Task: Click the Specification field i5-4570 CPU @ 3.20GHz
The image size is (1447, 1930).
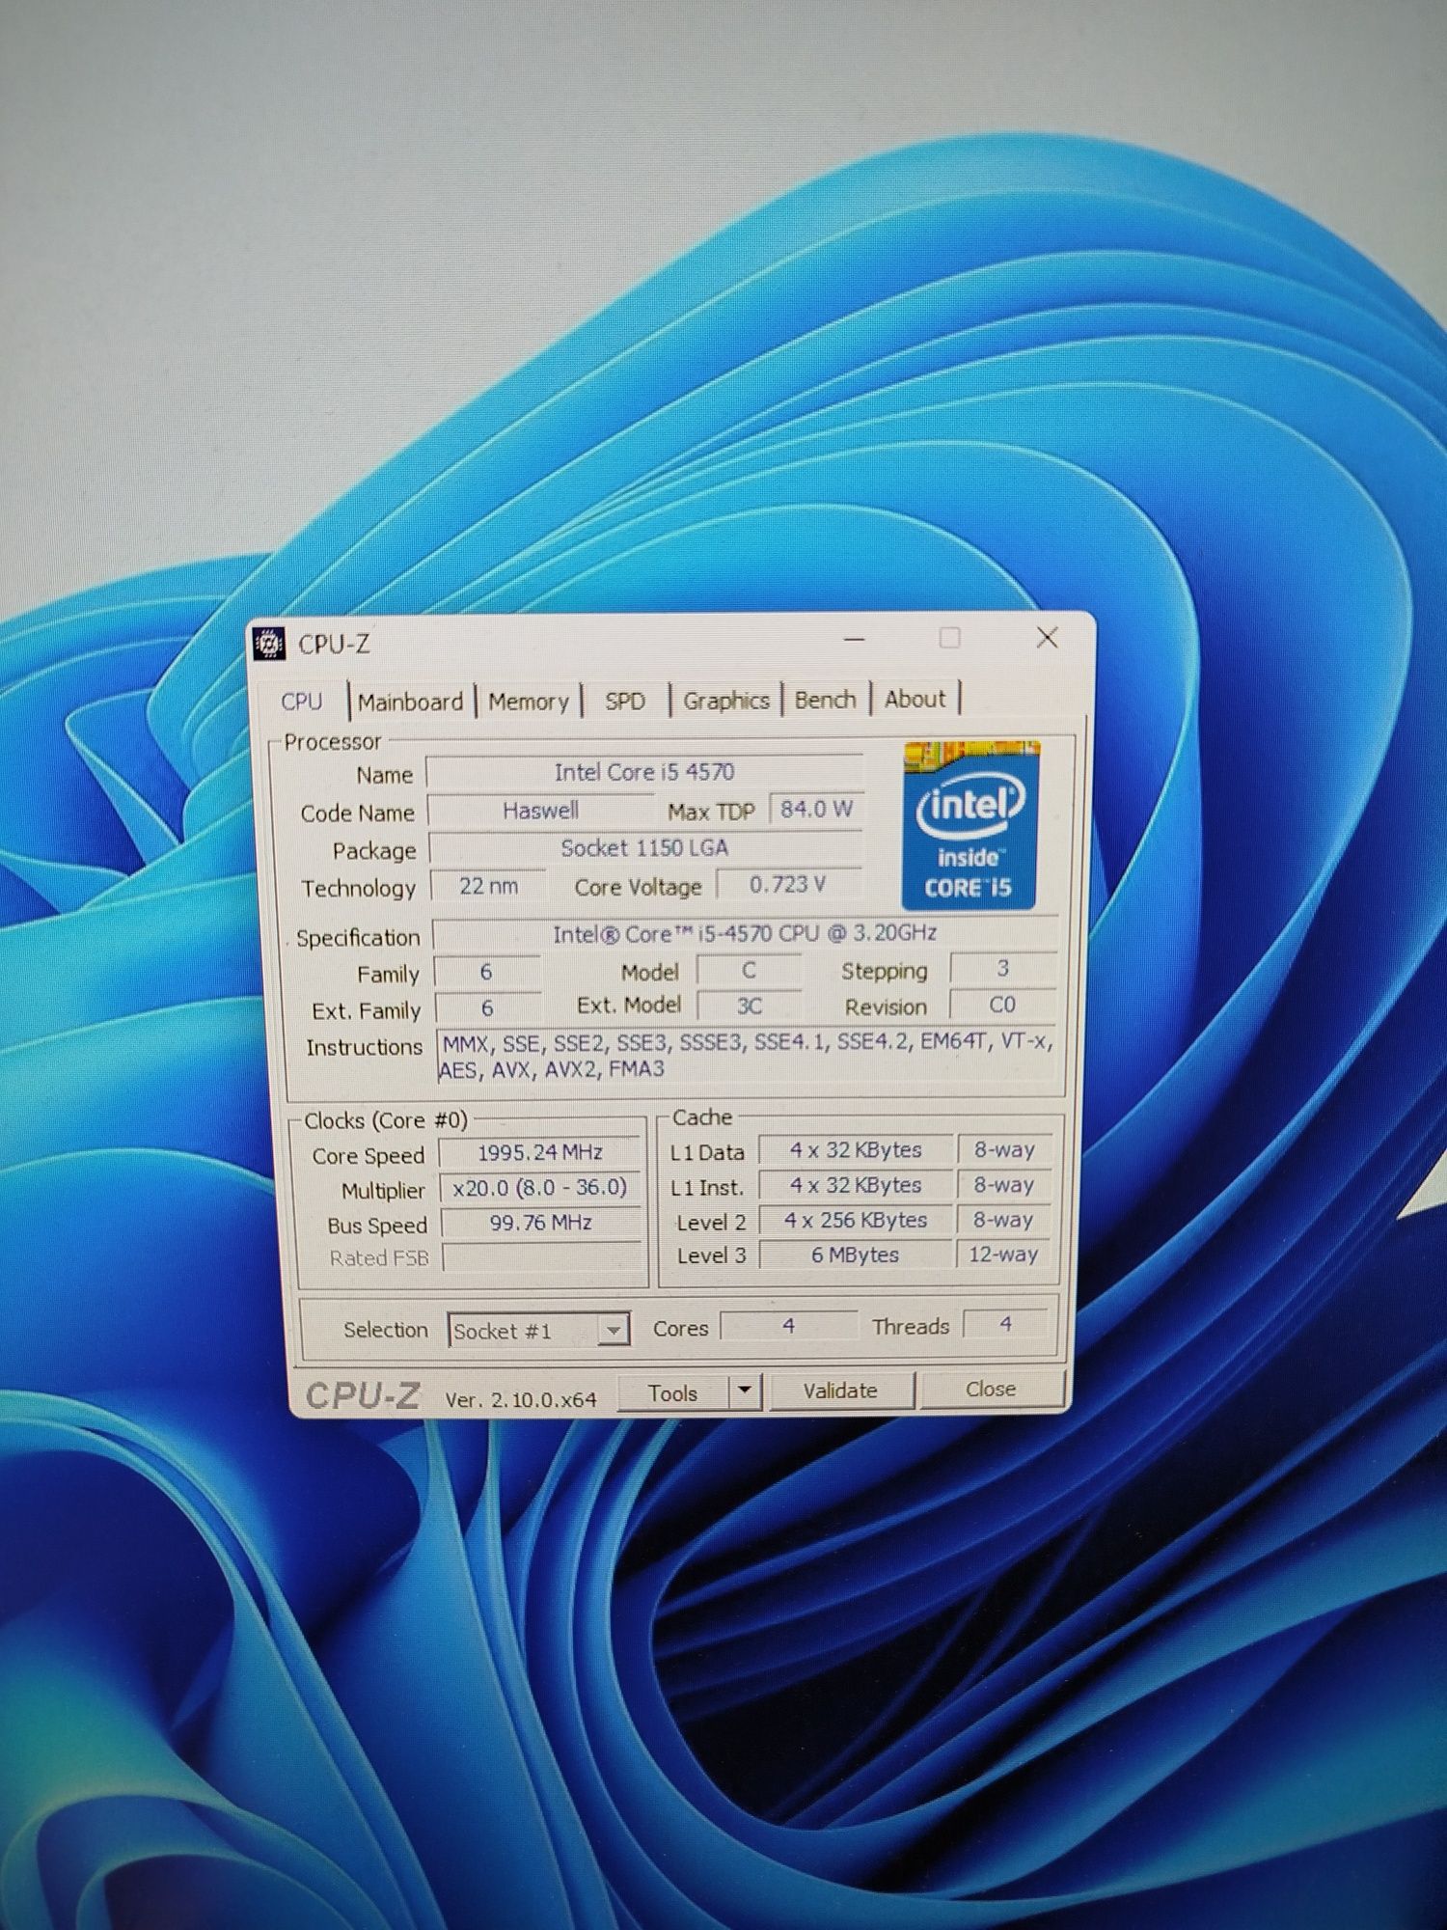Action: [745, 934]
